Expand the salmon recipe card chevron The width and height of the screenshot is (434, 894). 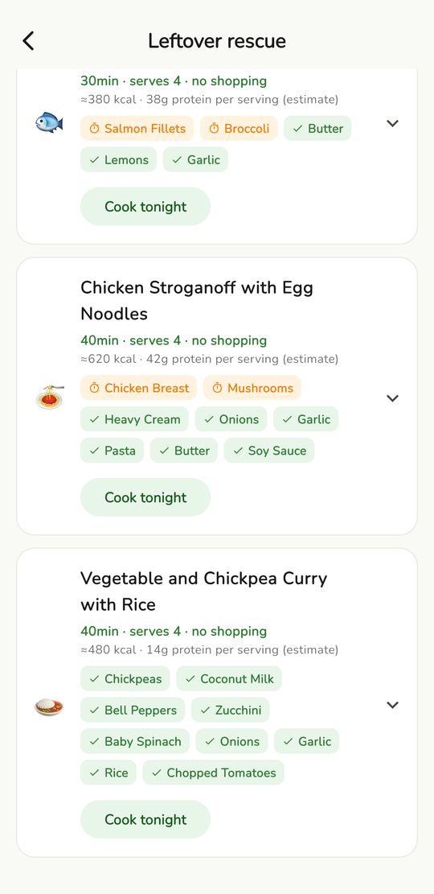[392, 123]
